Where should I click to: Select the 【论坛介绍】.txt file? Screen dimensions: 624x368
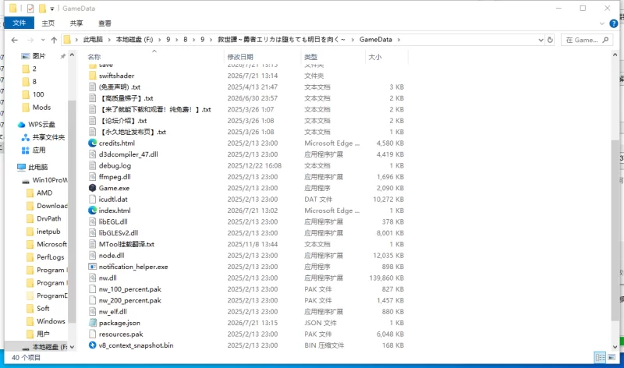(123, 121)
